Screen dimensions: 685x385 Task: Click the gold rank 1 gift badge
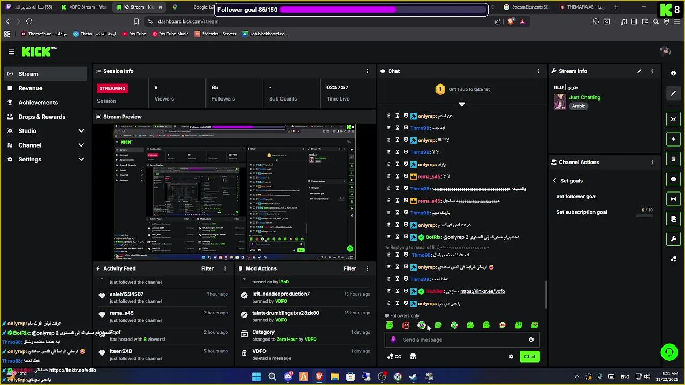point(440,89)
